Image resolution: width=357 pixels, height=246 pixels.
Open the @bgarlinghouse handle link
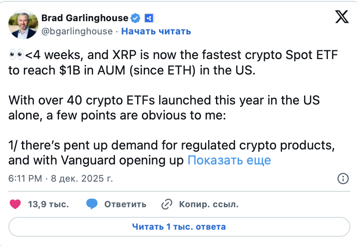pyautogui.click(x=77, y=31)
